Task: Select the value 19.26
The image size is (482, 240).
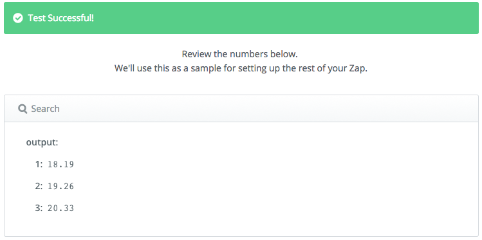Action: point(61,187)
